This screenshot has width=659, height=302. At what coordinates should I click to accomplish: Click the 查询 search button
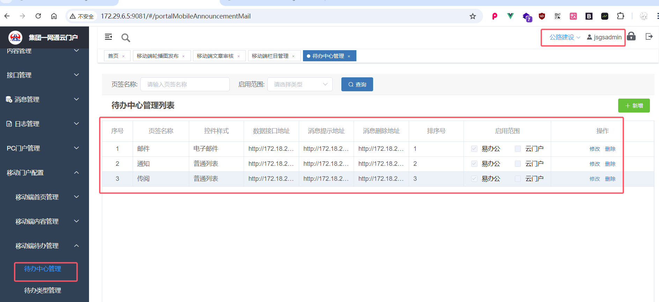pos(357,84)
